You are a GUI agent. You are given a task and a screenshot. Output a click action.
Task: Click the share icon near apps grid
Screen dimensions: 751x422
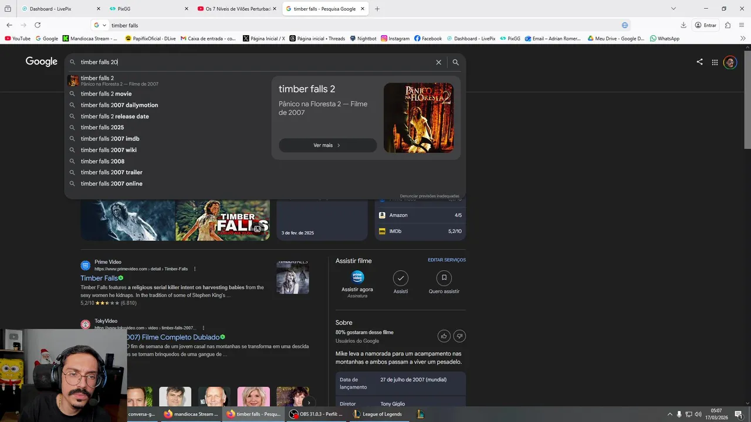[x=699, y=62]
